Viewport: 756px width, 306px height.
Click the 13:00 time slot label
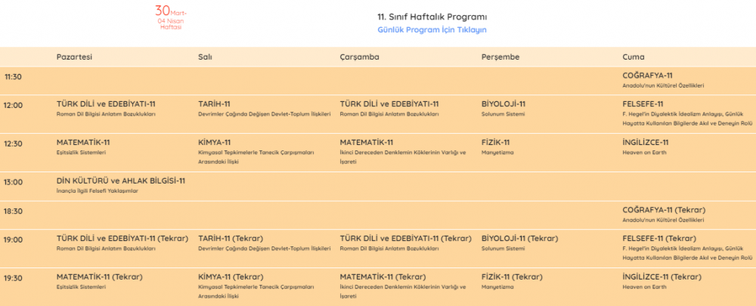14,182
